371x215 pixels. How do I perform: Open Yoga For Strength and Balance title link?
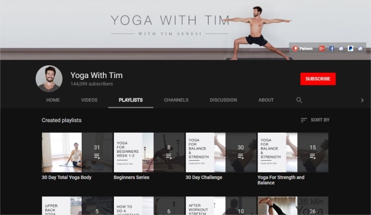281,180
